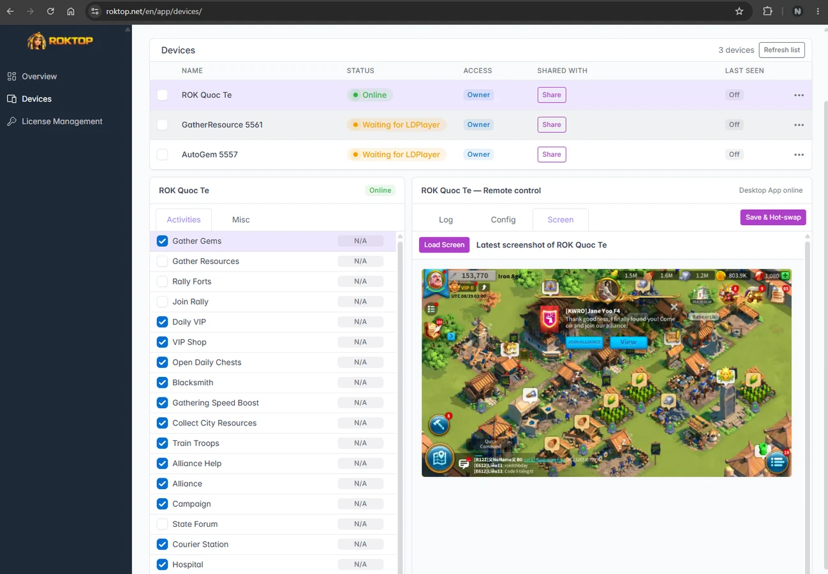This screenshot has width=828, height=574.
Task: Uncheck Blacksmith activity
Action: coord(162,383)
